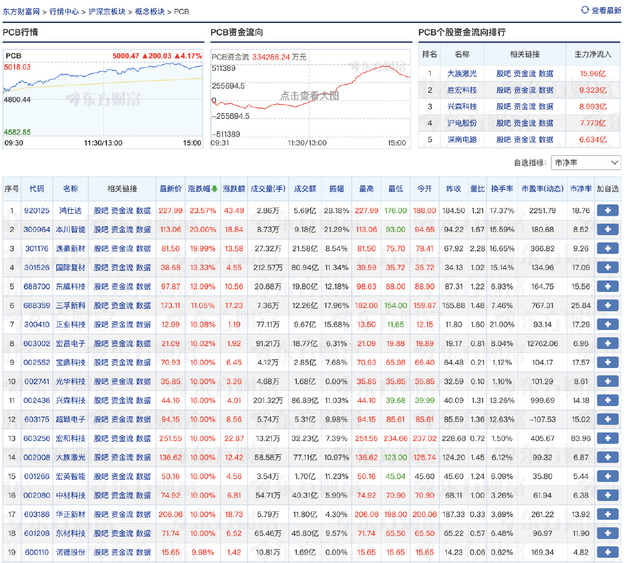Sort table by 成交量(手) column header
The height and width of the screenshot is (563, 627).
(268, 189)
